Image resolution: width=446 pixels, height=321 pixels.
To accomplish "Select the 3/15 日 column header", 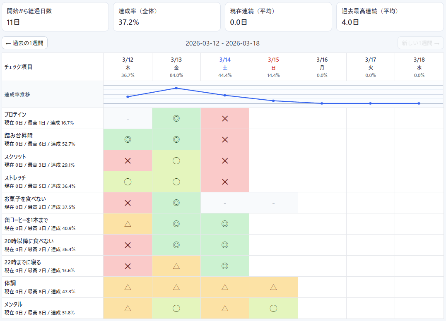I will (x=273, y=67).
